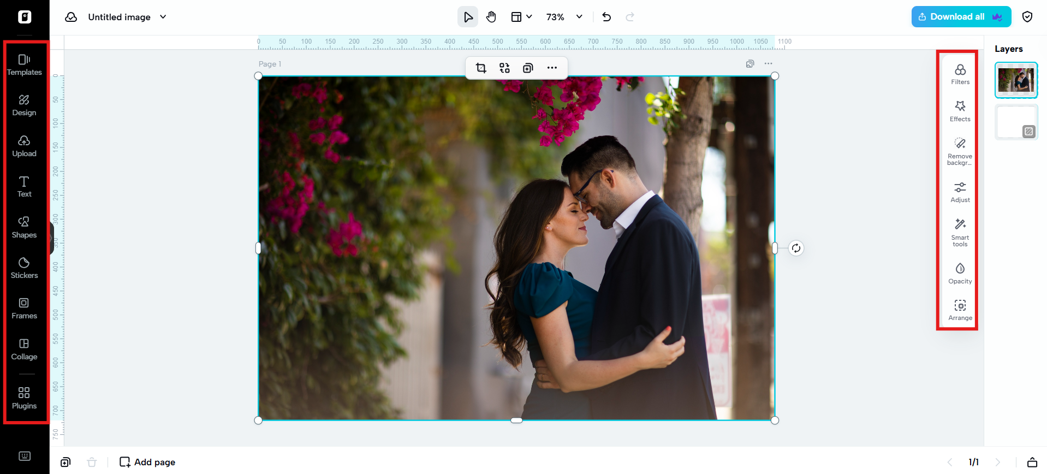Open Smart tools

960,233
